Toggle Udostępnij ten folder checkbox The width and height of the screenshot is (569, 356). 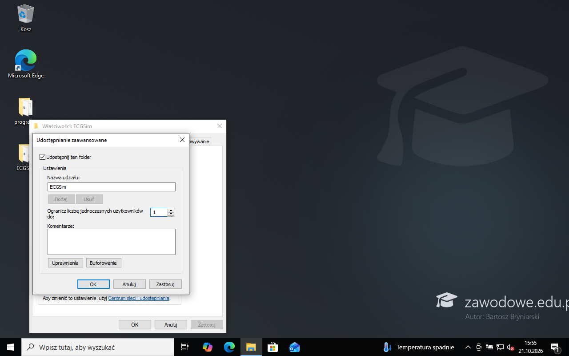43,157
